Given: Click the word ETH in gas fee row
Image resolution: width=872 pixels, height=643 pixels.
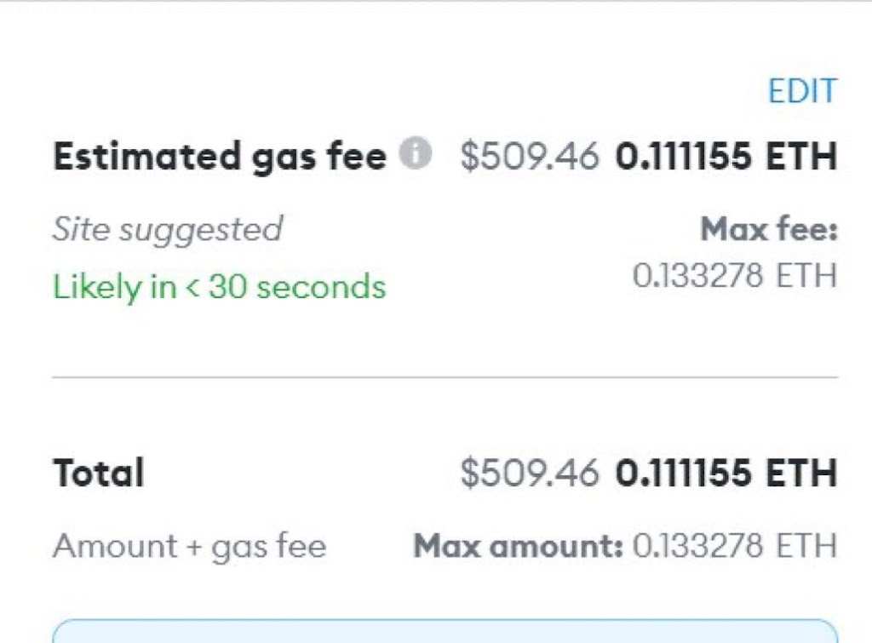Looking at the screenshot, I should coord(801,156).
